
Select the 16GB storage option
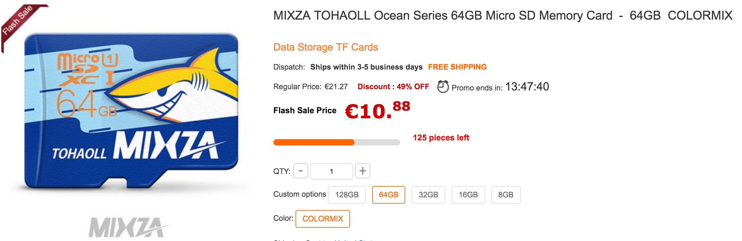click(468, 195)
